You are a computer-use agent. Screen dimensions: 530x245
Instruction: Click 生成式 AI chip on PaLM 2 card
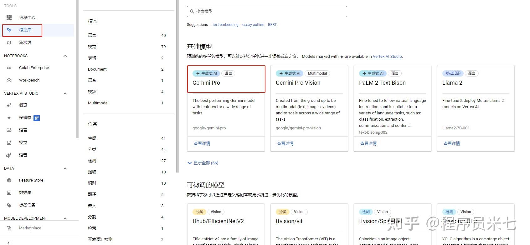point(373,73)
